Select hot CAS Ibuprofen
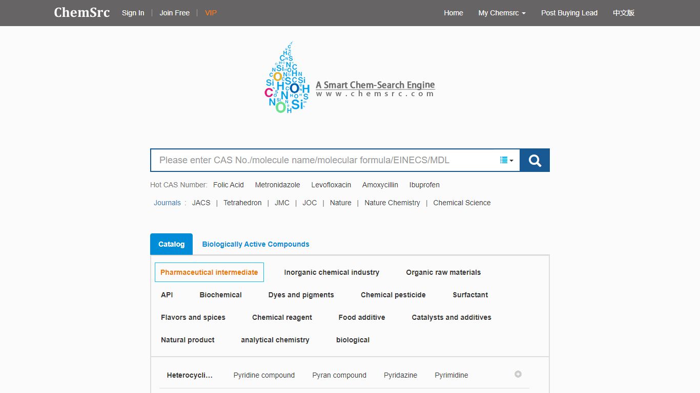Image resolution: width=700 pixels, height=393 pixels. 424,185
